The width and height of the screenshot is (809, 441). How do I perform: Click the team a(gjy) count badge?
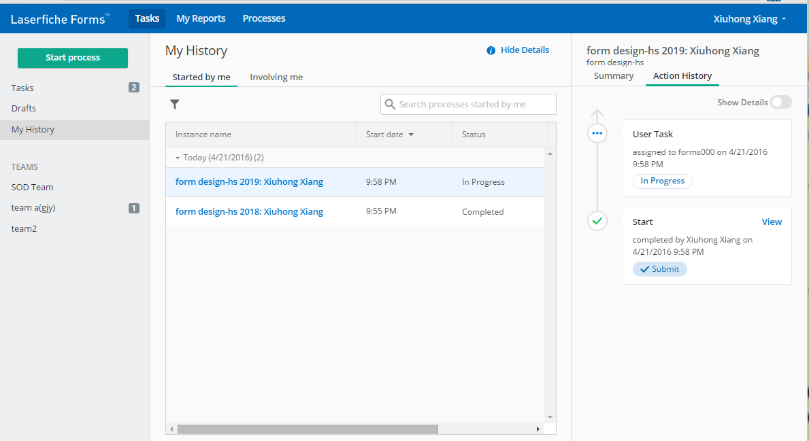133,208
